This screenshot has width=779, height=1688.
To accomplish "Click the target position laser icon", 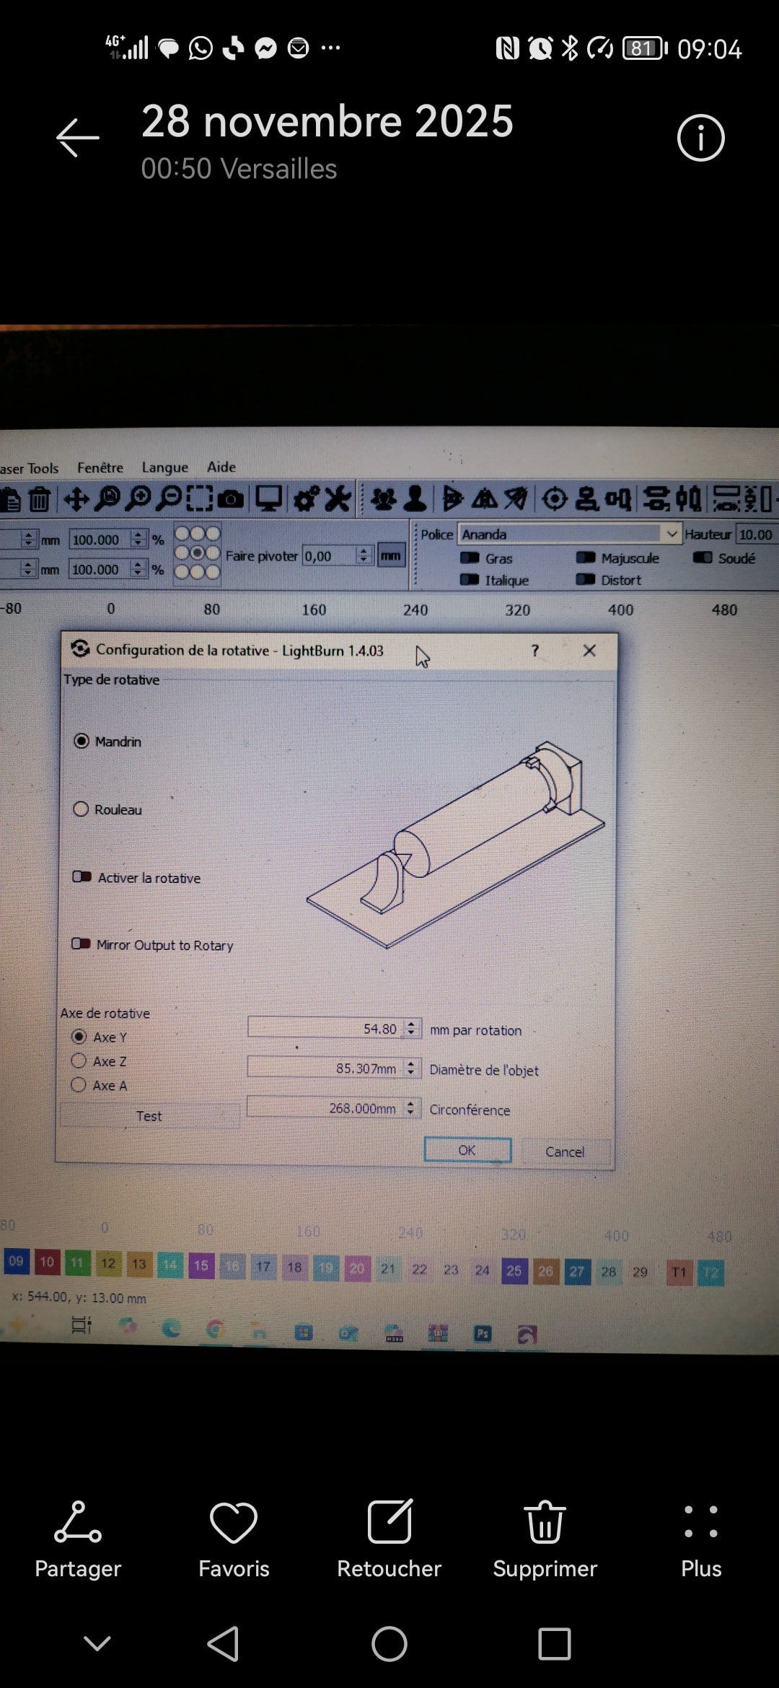I will pyautogui.click(x=554, y=499).
